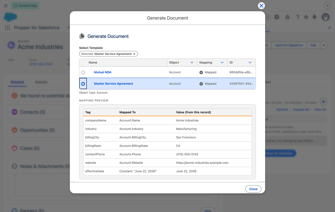The image size is (335, 212).
Task: Select the Master Service Agreement radio button
Action: click(83, 84)
